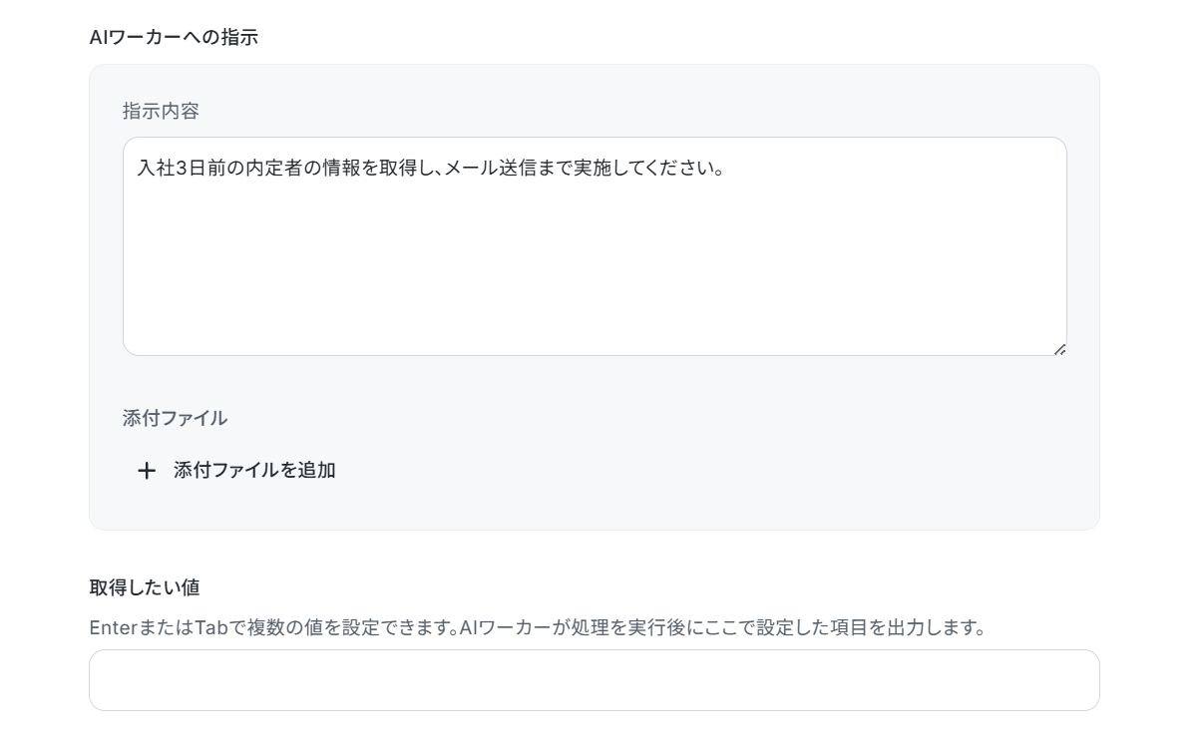This screenshot has width=1202, height=756.
Task: Click the 取得したい値 heading label
Action: [x=145, y=587]
